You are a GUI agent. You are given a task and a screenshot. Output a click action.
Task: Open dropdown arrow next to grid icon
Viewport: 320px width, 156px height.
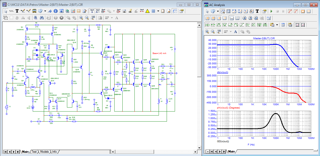(158, 11)
